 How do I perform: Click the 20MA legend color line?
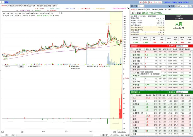click(63, 9)
